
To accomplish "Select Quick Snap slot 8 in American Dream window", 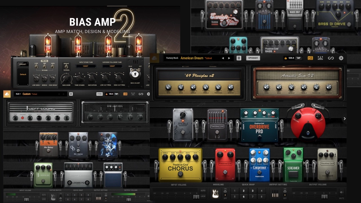I will (x=261, y=197).
